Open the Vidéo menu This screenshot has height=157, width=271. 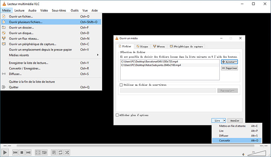(x=44, y=11)
